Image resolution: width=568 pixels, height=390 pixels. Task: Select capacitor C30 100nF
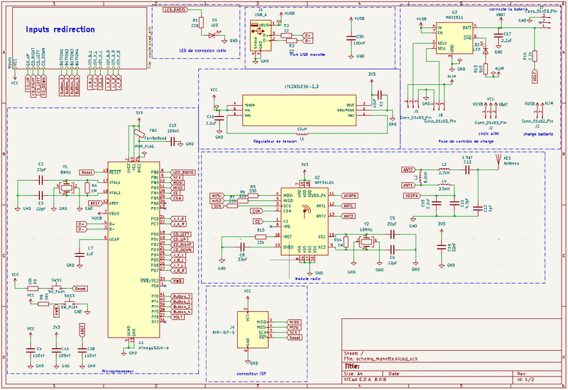[x=351, y=38]
